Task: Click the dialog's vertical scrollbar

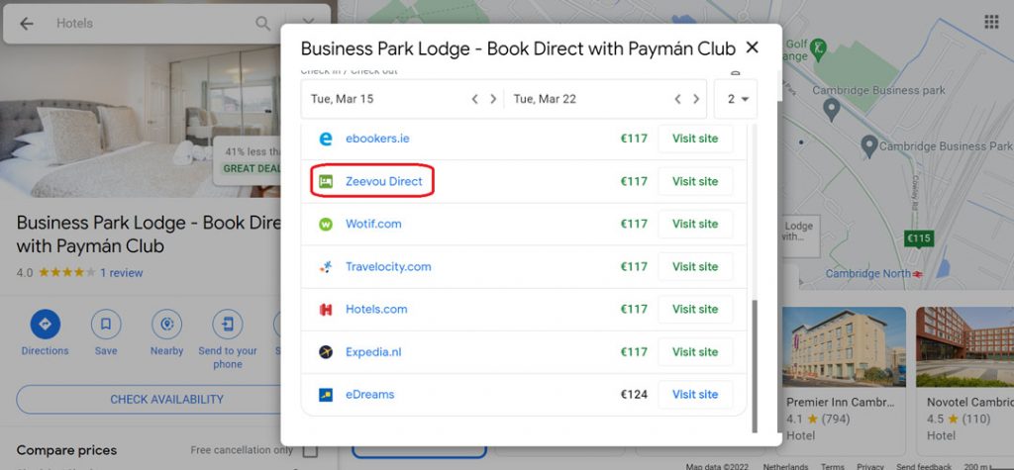Action: (x=754, y=366)
